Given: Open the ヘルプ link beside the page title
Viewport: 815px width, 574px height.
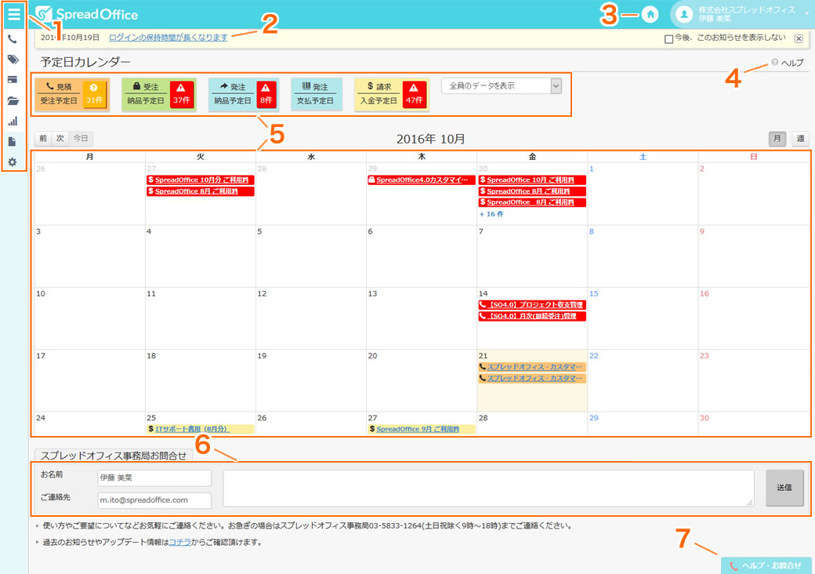Looking at the screenshot, I should [788, 63].
